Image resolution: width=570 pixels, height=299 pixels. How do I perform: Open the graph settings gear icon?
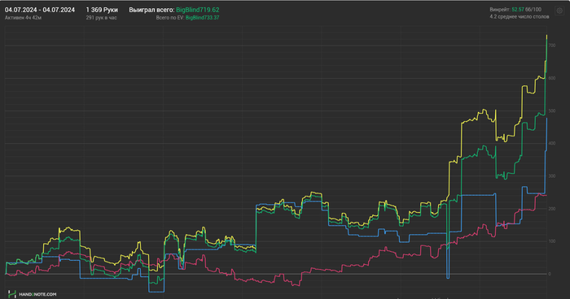[559, 11]
